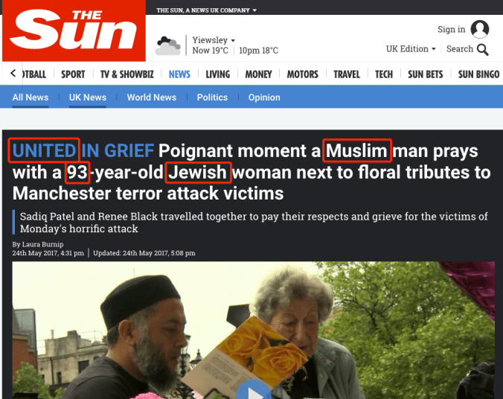Click the Search magnifying glass icon
The image size is (503, 399).
coord(482,49)
